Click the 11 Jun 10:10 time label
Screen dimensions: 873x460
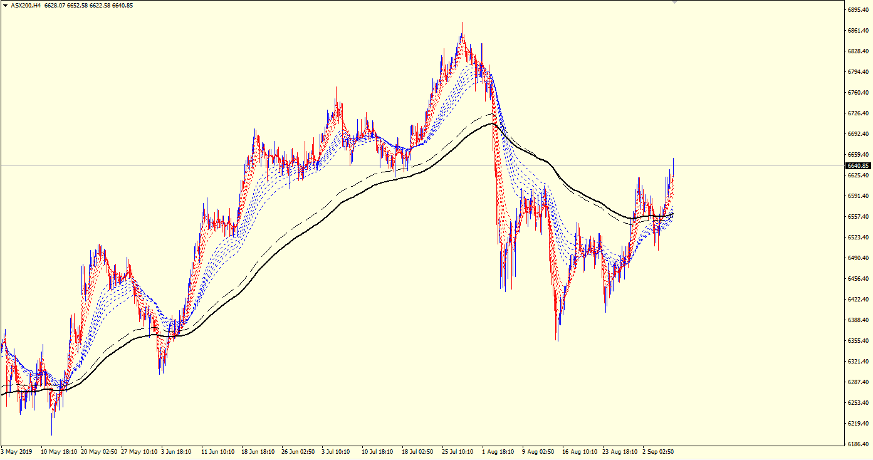click(217, 451)
